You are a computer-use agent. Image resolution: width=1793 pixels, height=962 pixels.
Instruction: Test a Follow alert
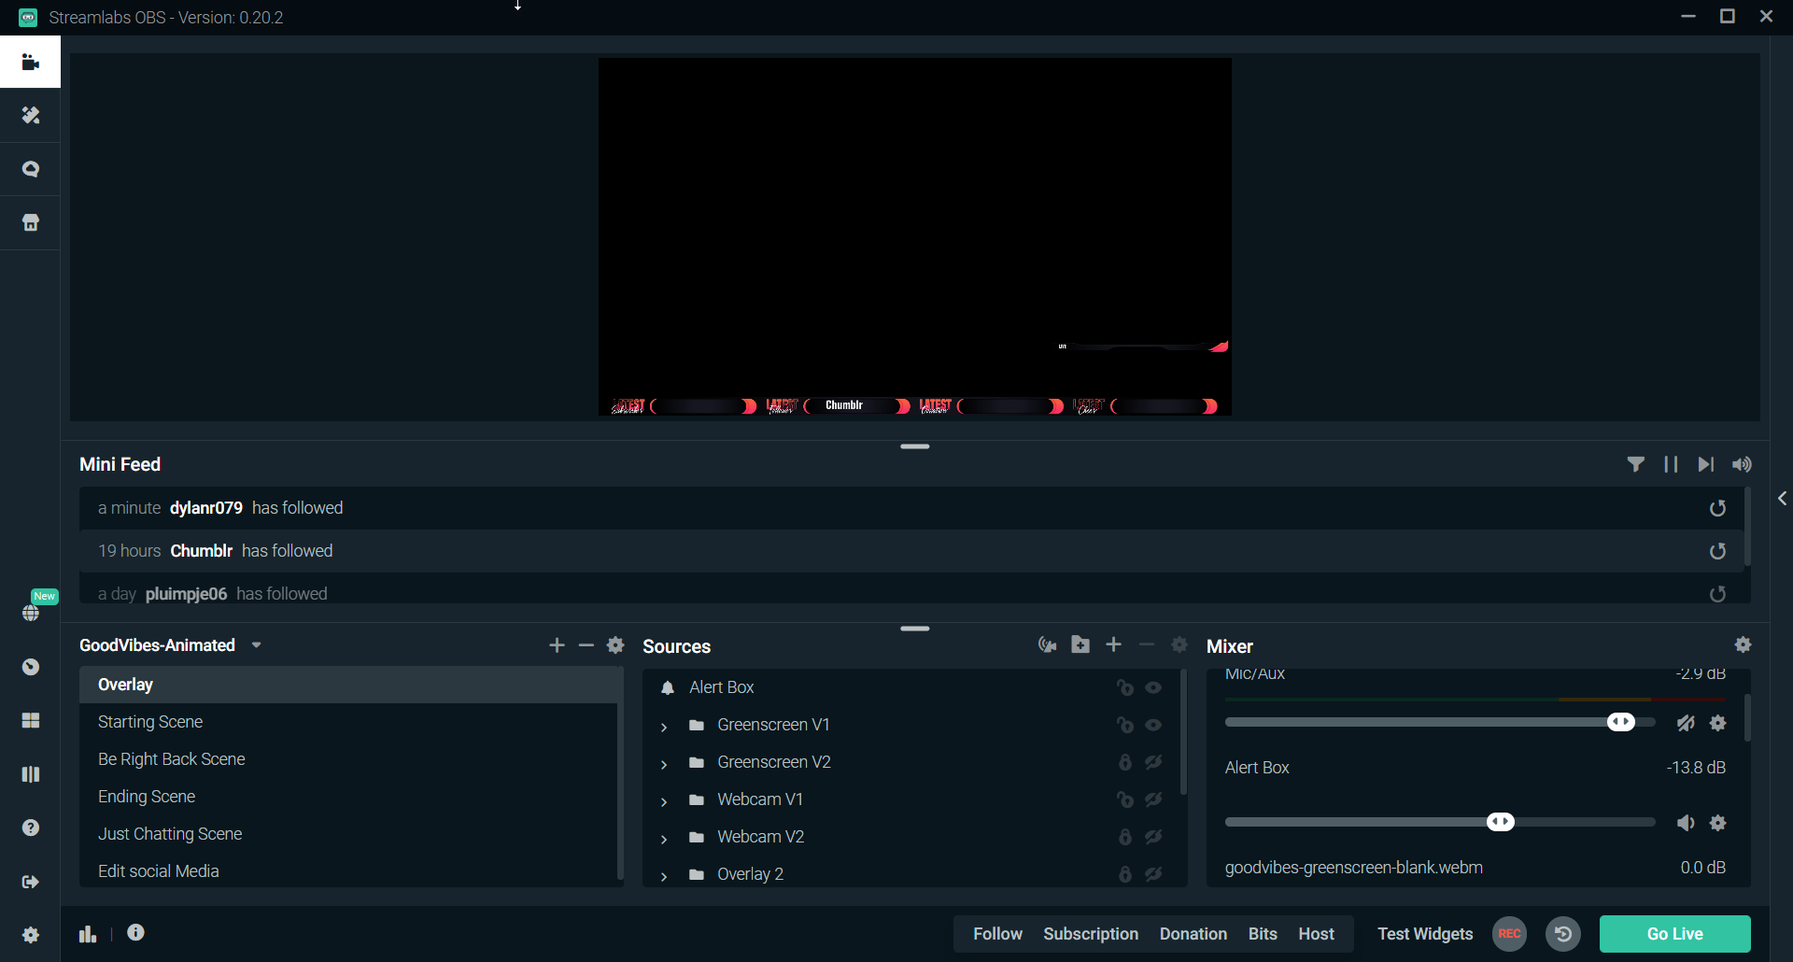pyautogui.click(x=997, y=934)
